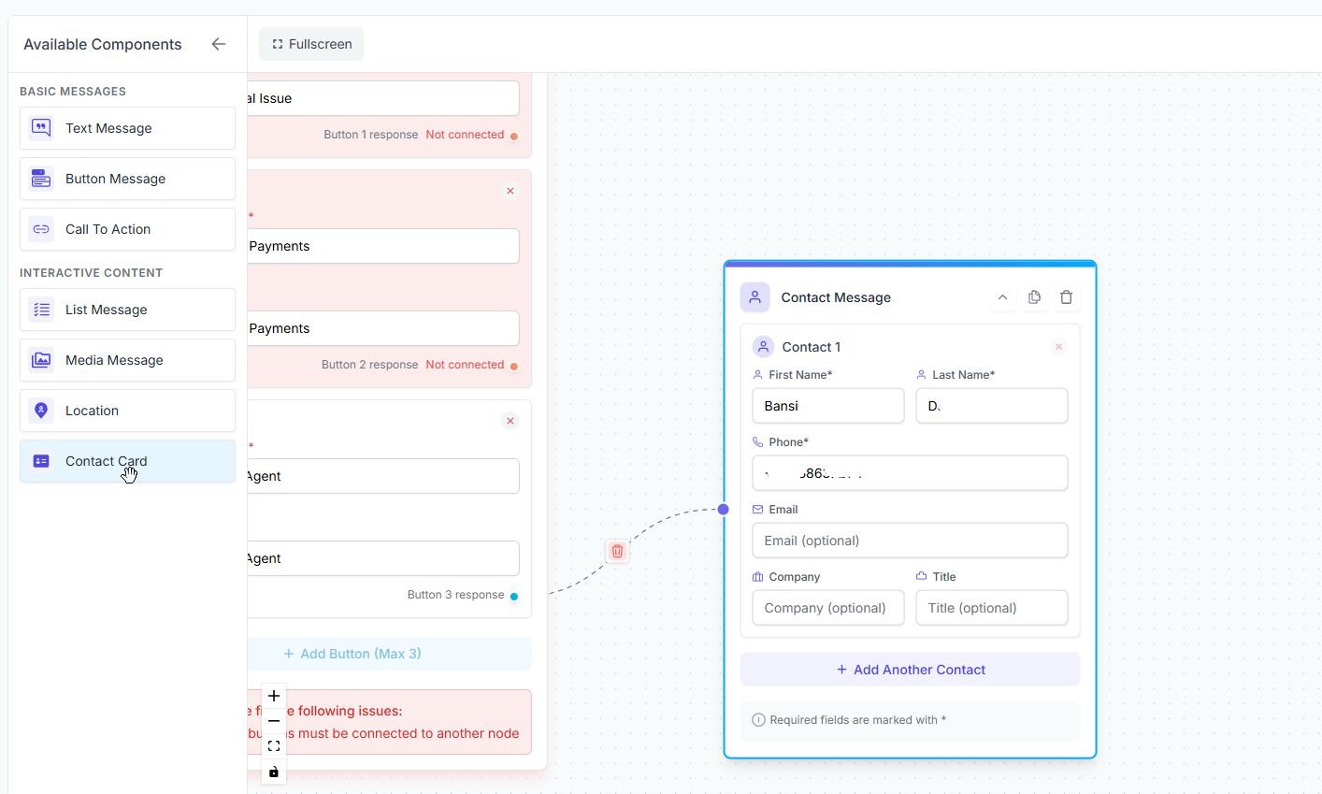Delete the connection using the trash icon
Image resolution: width=1322 pixels, height=794 pixels.
pyautogui.click(x=617, y=552)
